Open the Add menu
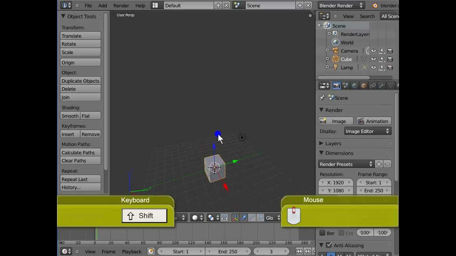Screen dimensions: 456x256 pyautogui.click(x=103, y=5)
